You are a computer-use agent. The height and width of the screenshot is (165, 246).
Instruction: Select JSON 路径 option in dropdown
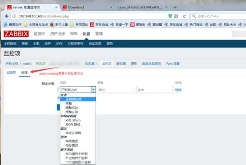click(x=78, y=125)
